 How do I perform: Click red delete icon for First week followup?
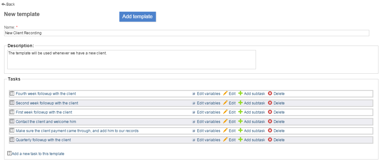pyautogui.click(x=270, y=112)
